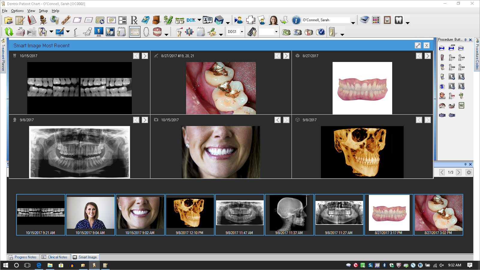Click the printer icon to print the chart
The image size is (480, 270).
click(20, 31)
